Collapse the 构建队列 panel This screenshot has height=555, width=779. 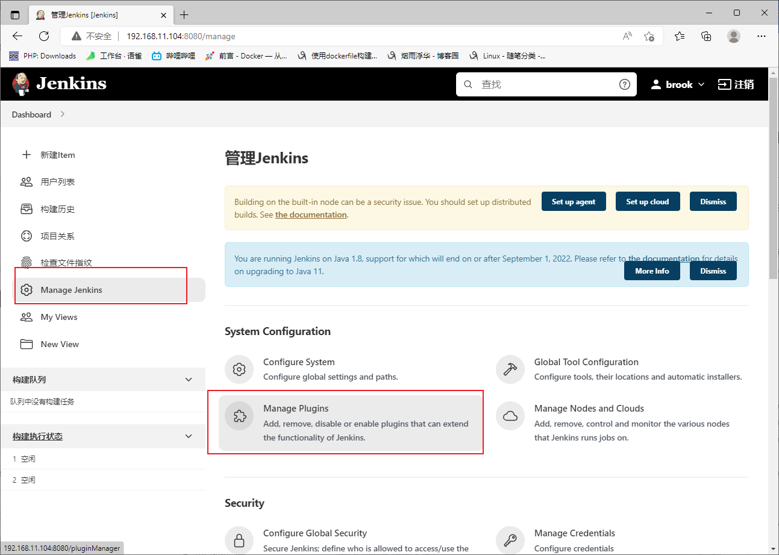pyautogui.click(x=189, y=380)
